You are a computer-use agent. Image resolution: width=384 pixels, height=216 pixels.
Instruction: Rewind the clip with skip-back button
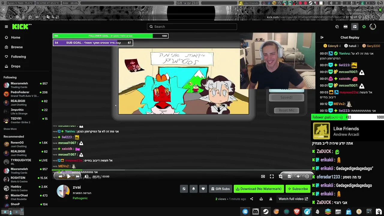pyautogui.click(x=60, y=176)
